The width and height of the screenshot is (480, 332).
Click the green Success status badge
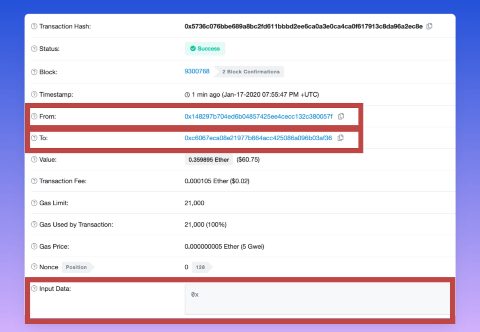tap(205, 49)
